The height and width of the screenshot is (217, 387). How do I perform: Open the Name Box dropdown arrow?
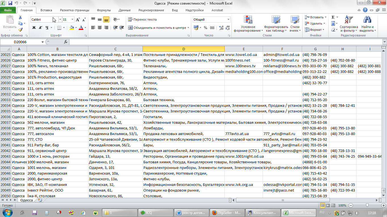pos(42,42)
